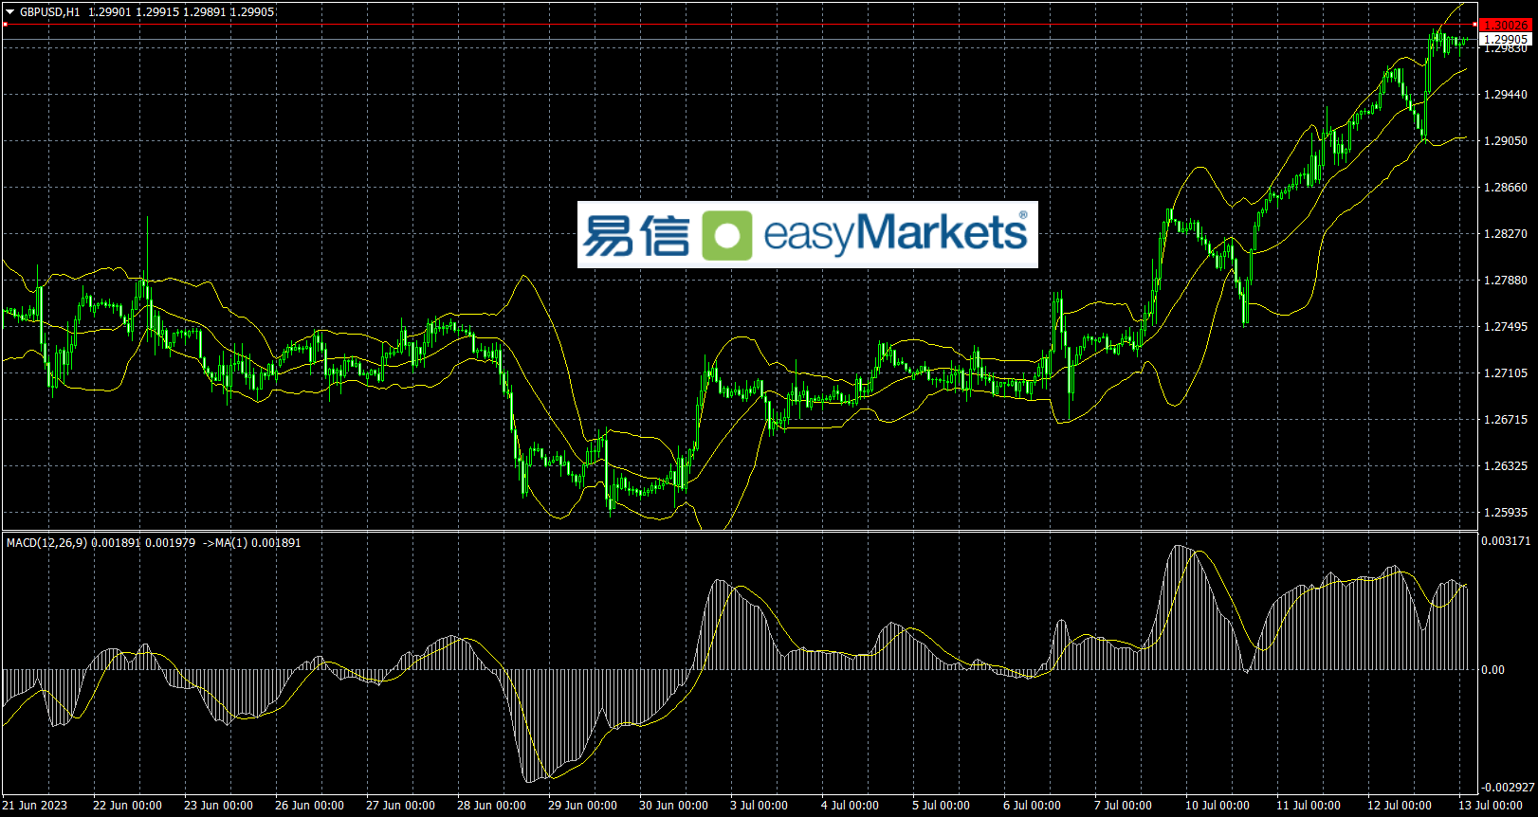The width and height of the screenshot is (1538, 817).
Task: Click the 1.25935 price scale label
Action: (x=1506, y=513)
